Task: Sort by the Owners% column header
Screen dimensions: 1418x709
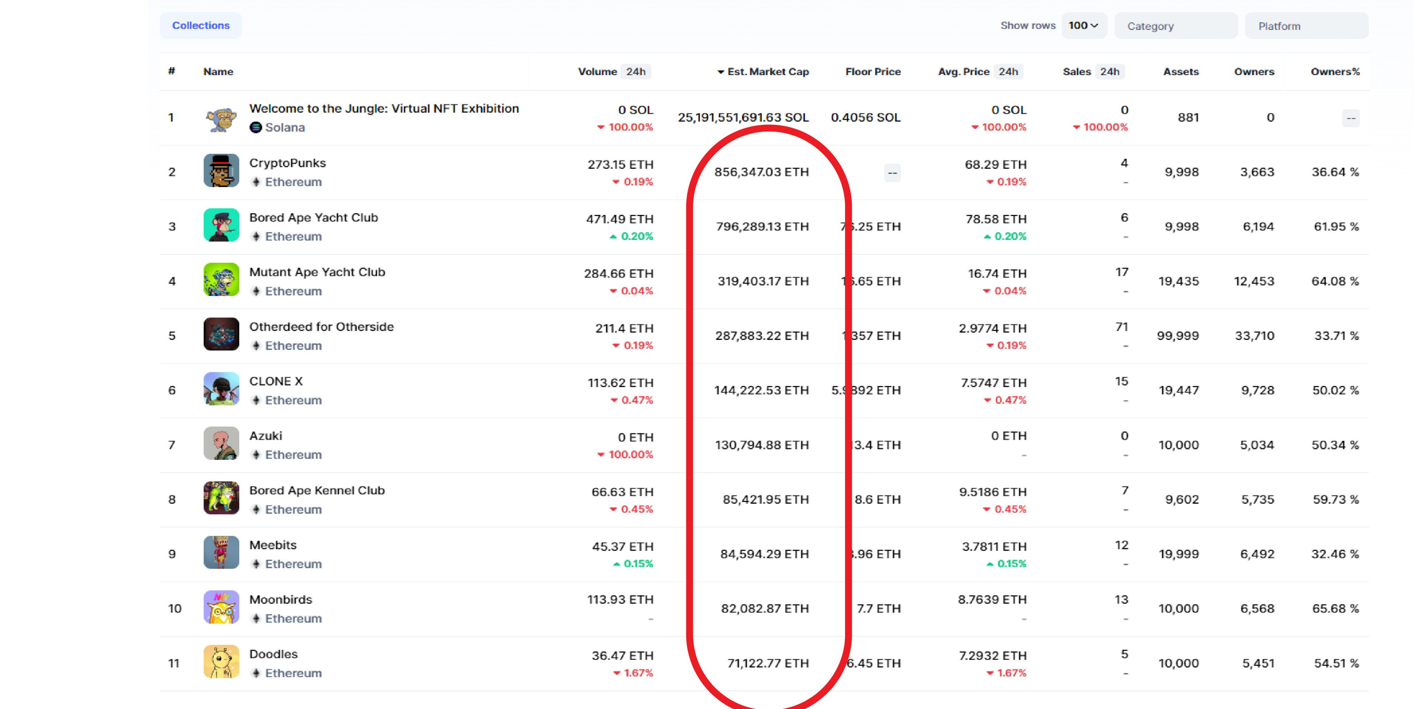Action: (x=1335, y=72)
